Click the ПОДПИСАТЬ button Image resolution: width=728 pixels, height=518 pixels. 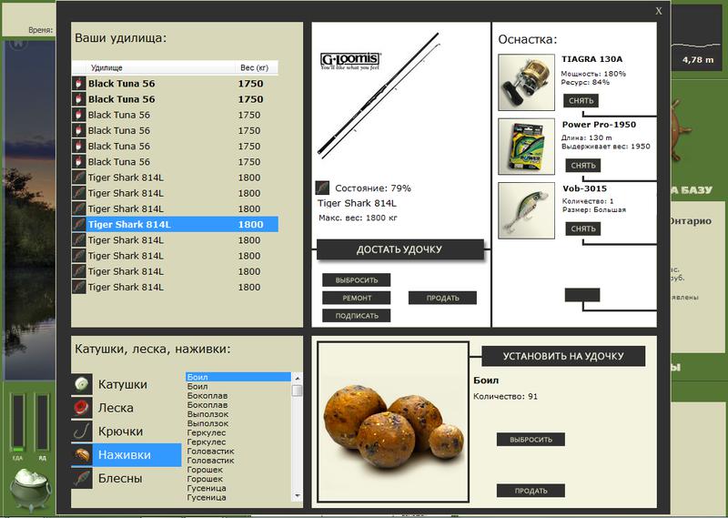pyautogui.click(x=357, y=316)
